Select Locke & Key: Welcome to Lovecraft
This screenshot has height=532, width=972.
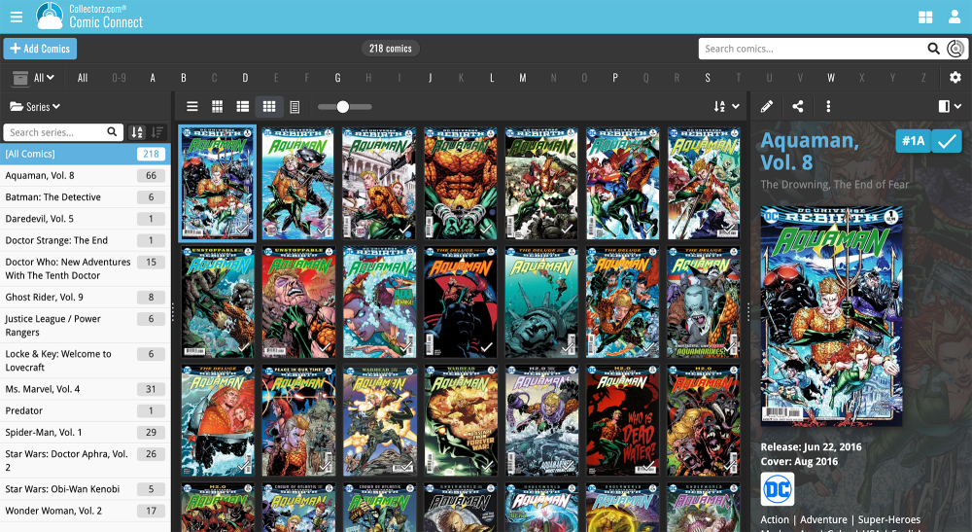(85, 361)
